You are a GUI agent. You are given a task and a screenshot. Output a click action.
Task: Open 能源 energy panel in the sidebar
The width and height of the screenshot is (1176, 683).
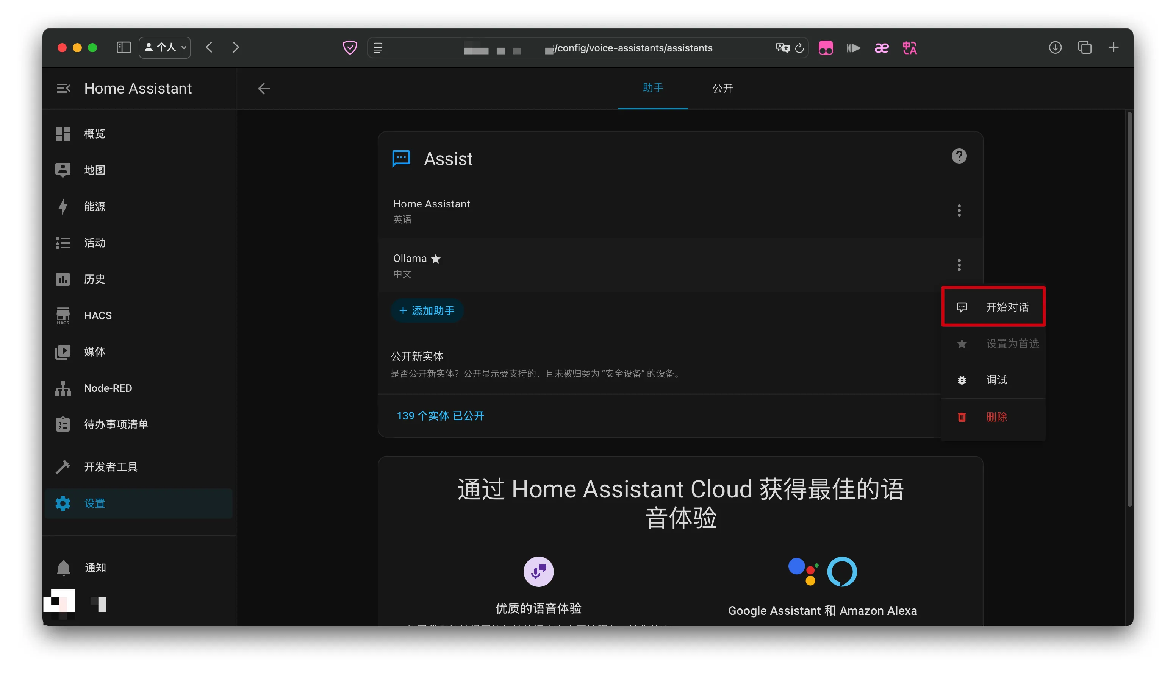94,207
